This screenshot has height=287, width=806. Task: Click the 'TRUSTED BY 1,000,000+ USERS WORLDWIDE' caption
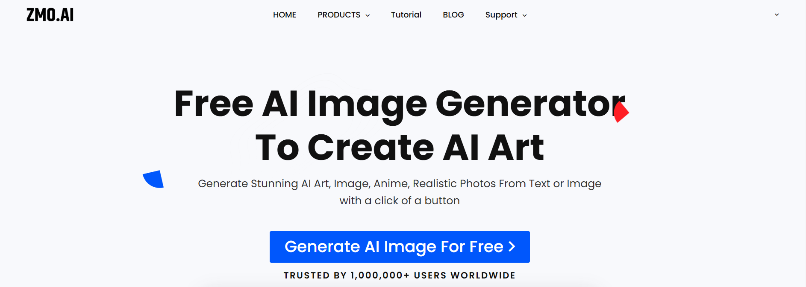click(x=400, y=275)
